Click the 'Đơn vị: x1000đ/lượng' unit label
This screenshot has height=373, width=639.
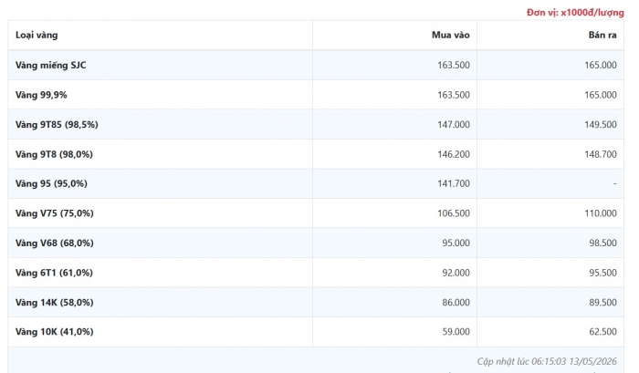[575, 13]
